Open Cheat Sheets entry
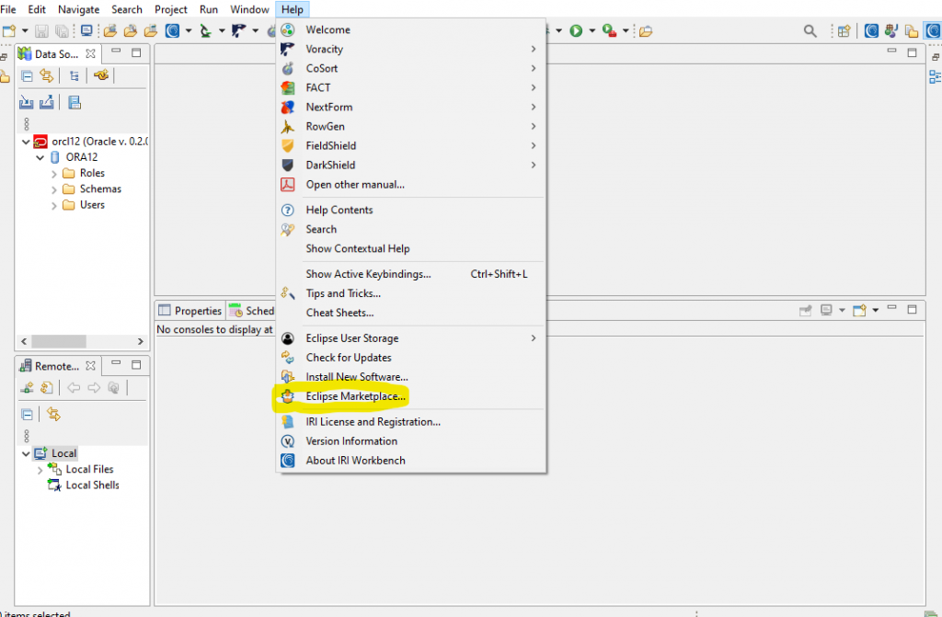This screenshot has width=942, height=617. coord(339,313)
